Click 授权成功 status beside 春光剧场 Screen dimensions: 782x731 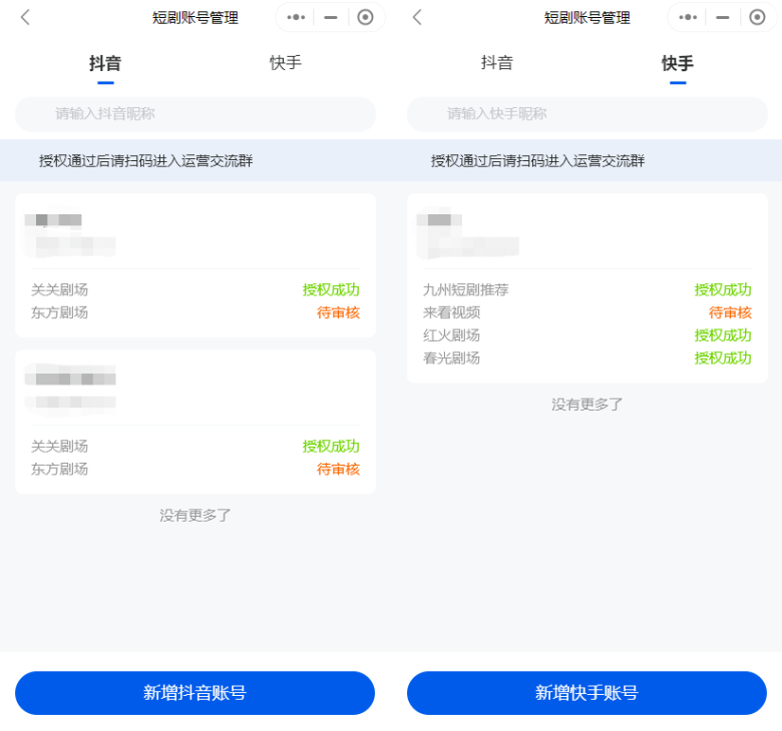tap(723, 358)
